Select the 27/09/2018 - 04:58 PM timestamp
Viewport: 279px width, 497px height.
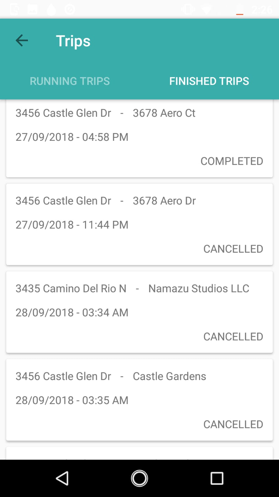pyautogui.click(x=72, y=137)
